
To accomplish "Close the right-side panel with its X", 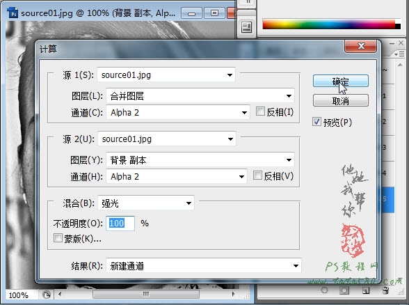I will coord(401,43).
